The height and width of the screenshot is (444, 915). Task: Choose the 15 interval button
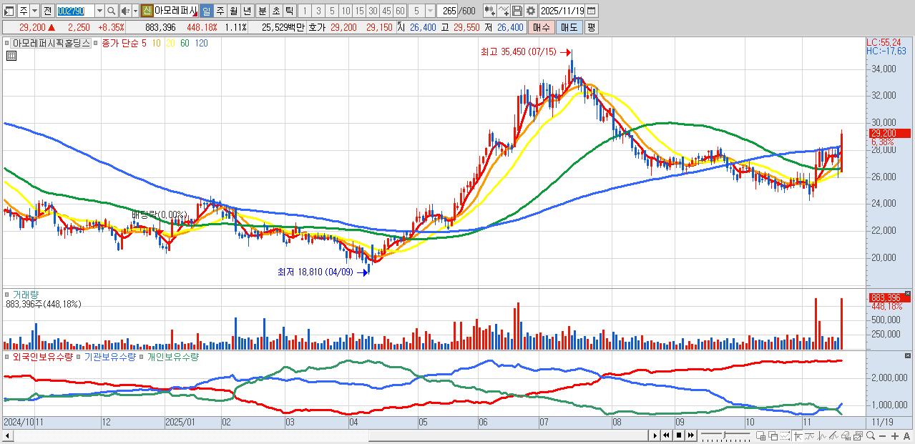click(359, 11)
